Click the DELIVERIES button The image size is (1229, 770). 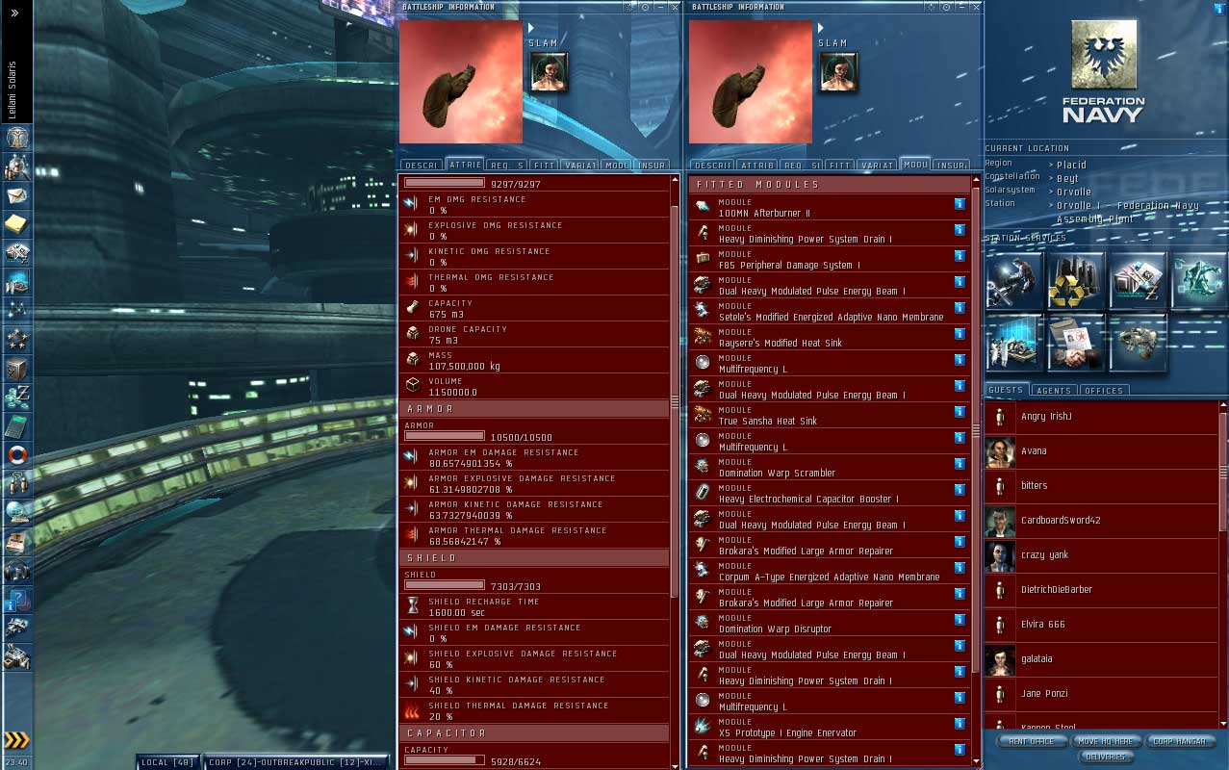point(1105,757)
